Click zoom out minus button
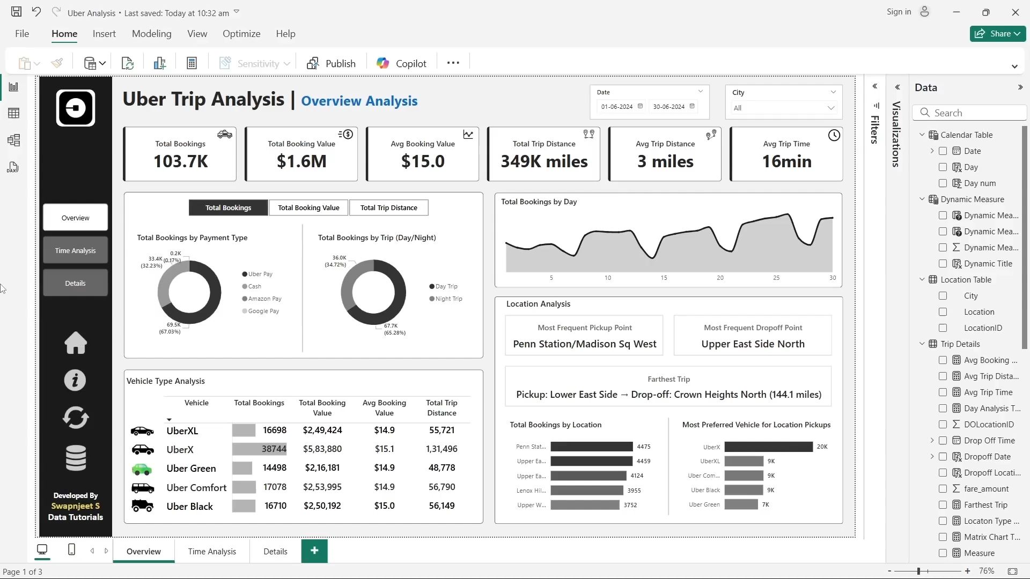Image resolution: width=1030 pixels, height=579 pixels. point(889,571)
